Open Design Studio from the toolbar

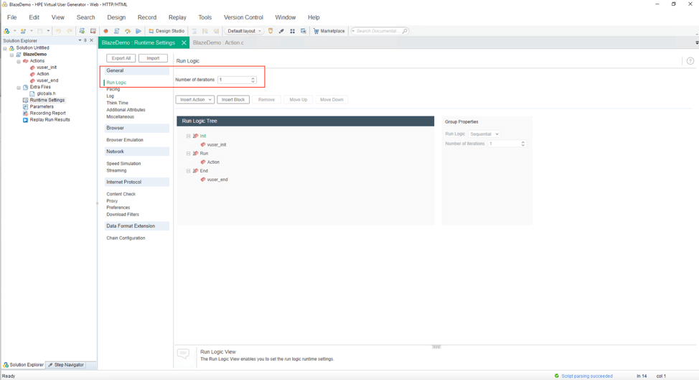[166, 31]
